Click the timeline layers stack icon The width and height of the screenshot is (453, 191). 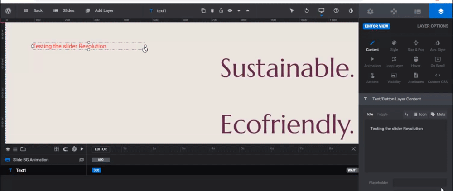[8, 149]
